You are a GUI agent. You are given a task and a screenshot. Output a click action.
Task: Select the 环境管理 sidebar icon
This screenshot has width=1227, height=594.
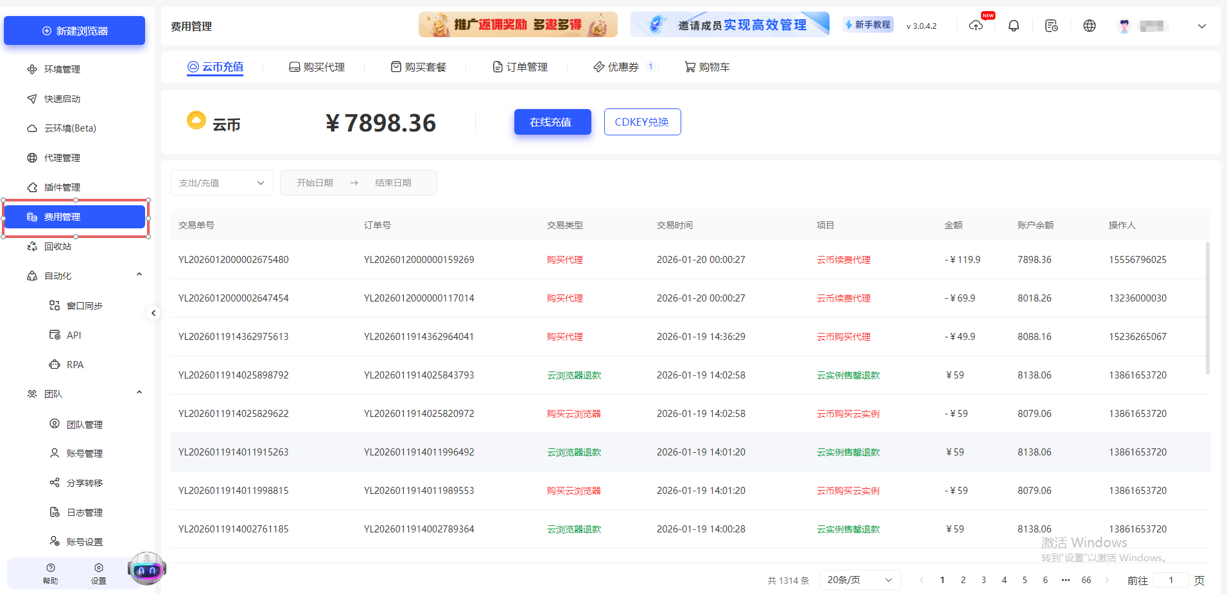pos(32,69)
